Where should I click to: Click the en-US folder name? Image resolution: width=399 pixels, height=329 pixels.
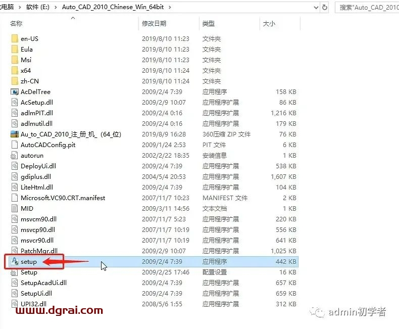coord(29,39)
